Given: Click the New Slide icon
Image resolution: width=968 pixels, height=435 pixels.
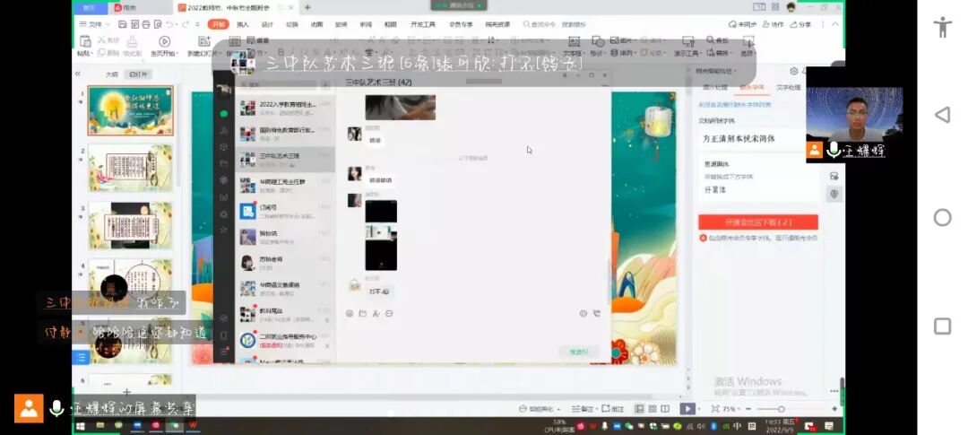Looking at the screenshot, I should (203, 42).
